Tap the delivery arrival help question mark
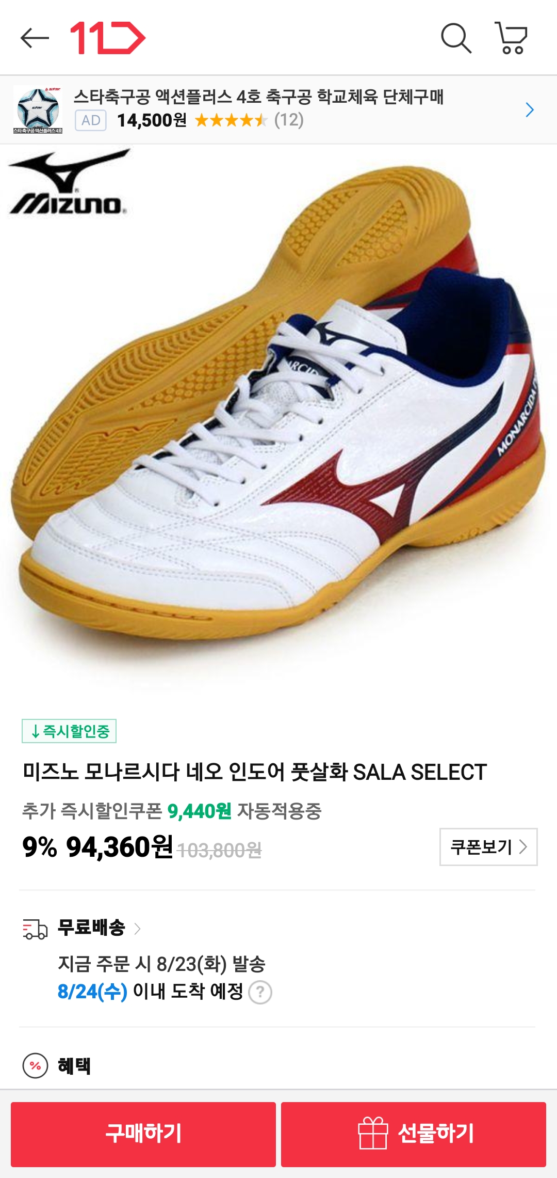Image resolution: width=557 pixels, height=1178 pixels. [x=260, y=992]
